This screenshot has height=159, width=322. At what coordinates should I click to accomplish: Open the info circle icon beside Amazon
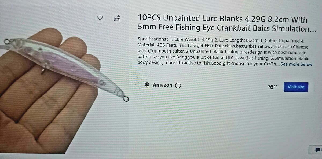[x=178, y=85]
